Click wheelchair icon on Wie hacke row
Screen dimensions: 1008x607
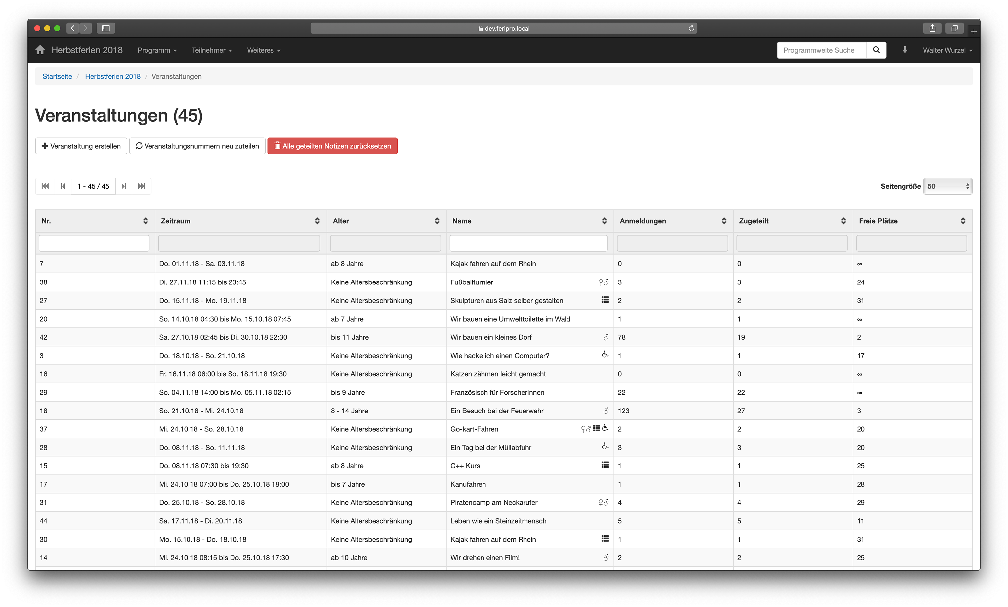605,355
